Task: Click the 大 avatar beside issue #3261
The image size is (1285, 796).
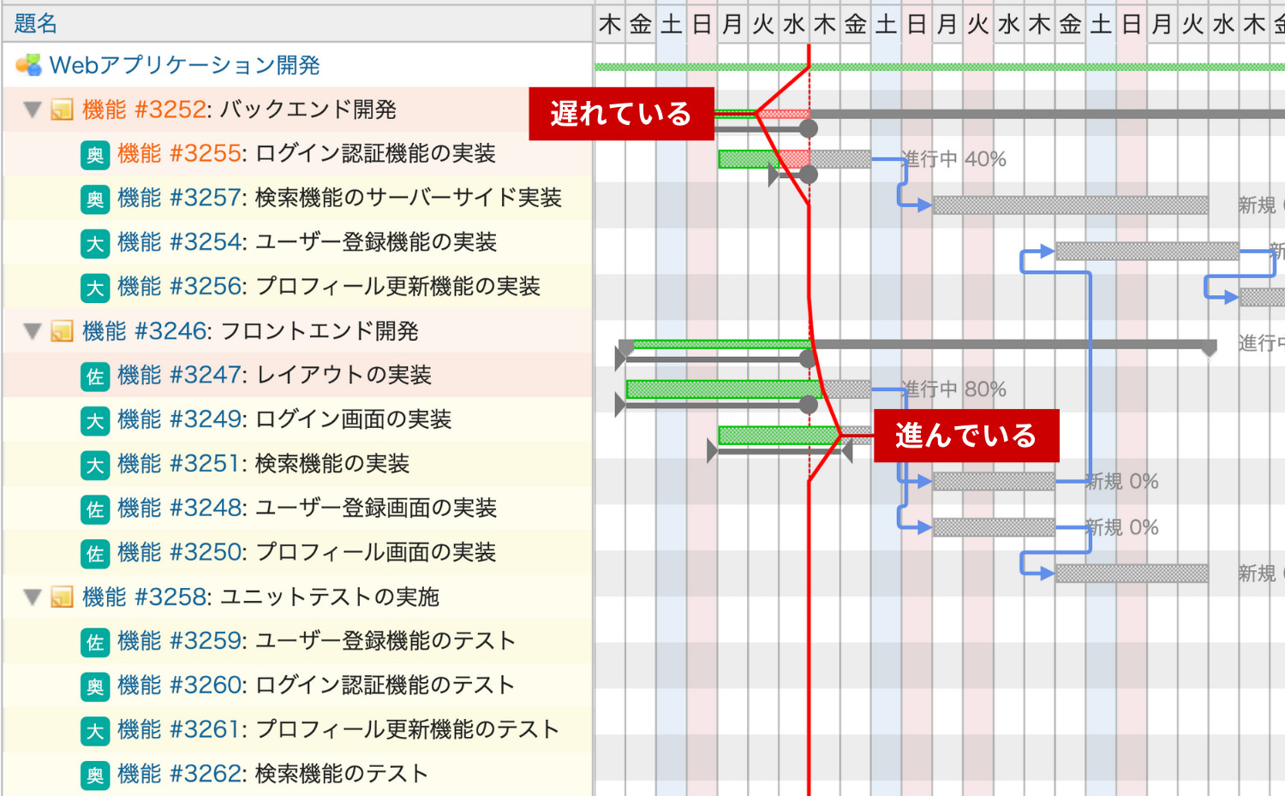Action: [95, 731]
